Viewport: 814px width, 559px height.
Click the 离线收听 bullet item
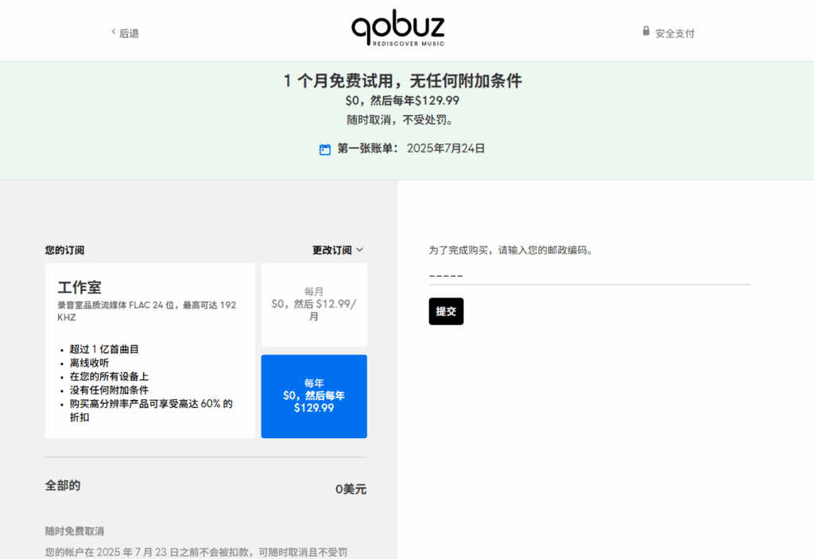[x=89, y=363]
